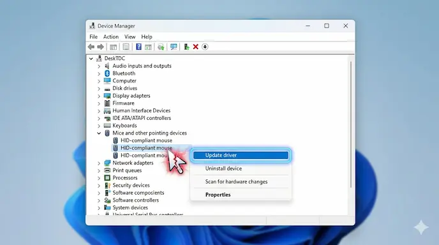Open the Help menu

point(147,36)
